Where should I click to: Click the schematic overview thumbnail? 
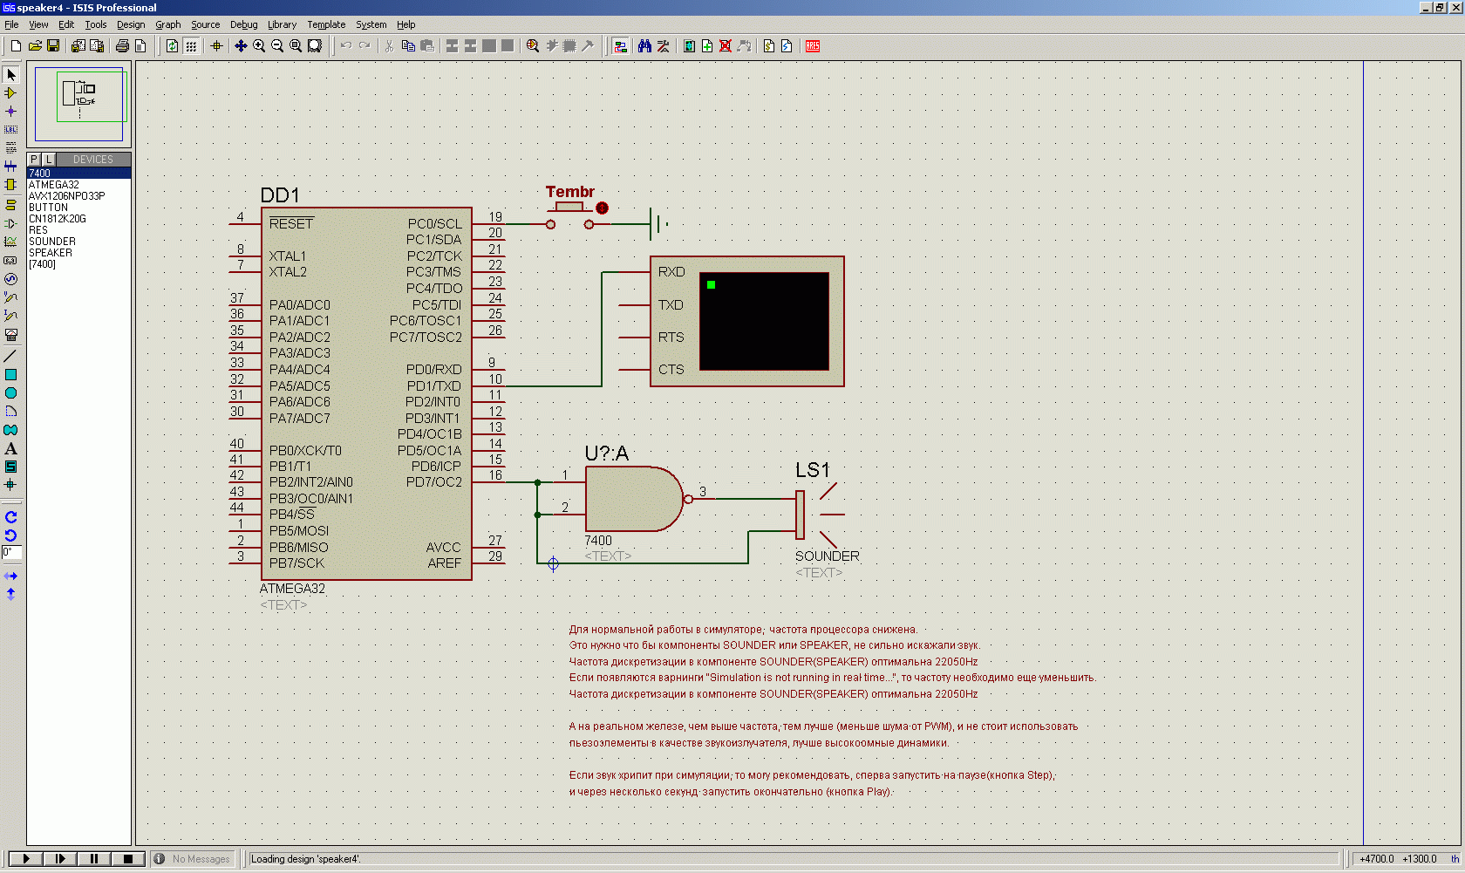(x=79, y=104)
